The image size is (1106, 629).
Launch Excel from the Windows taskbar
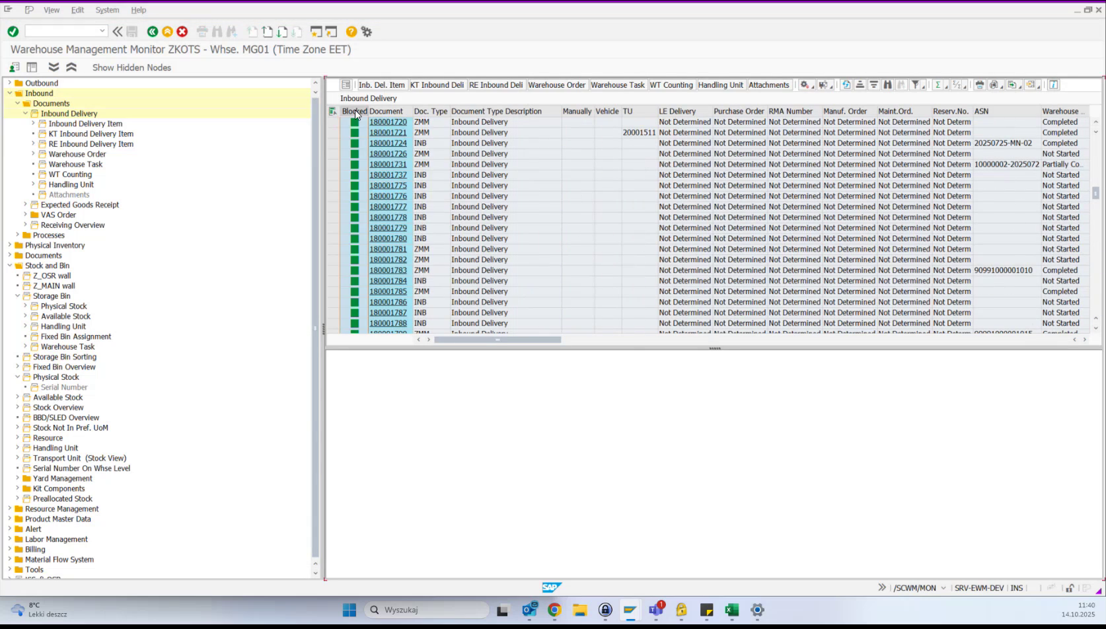731,610
